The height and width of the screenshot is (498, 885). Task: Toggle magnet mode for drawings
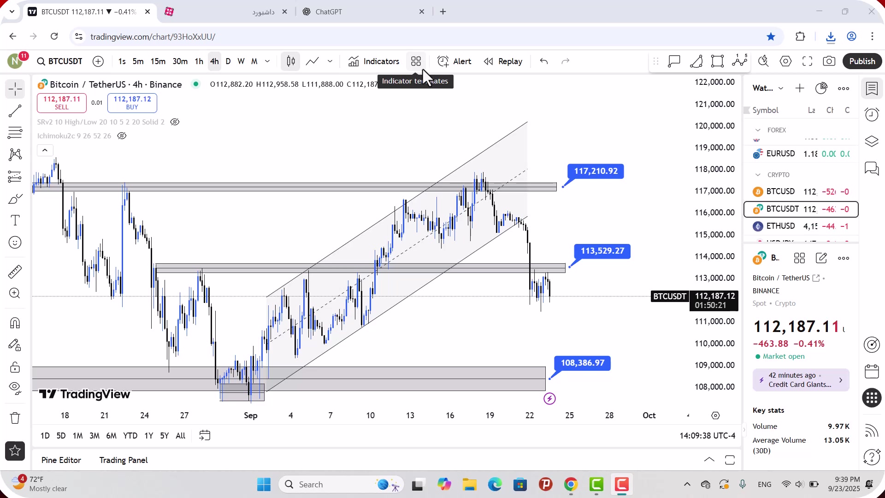click(15, 323)
